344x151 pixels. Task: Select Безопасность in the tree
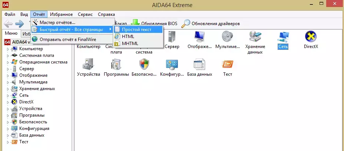click(33, 122)
